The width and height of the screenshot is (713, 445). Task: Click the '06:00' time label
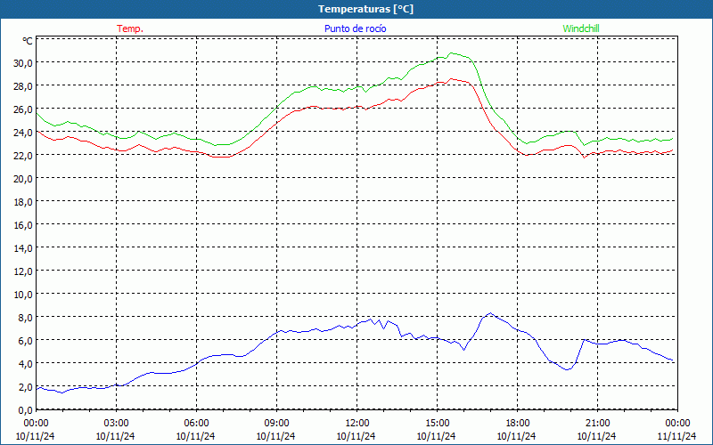click(196, 424)
